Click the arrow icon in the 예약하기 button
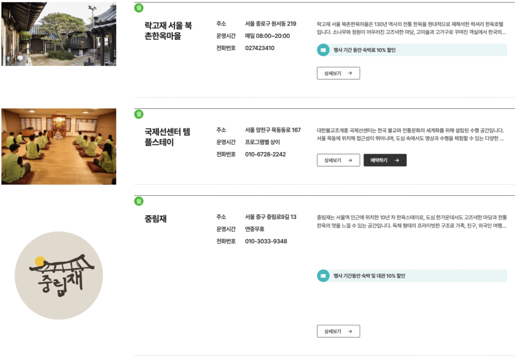 (x=397, y=160)
